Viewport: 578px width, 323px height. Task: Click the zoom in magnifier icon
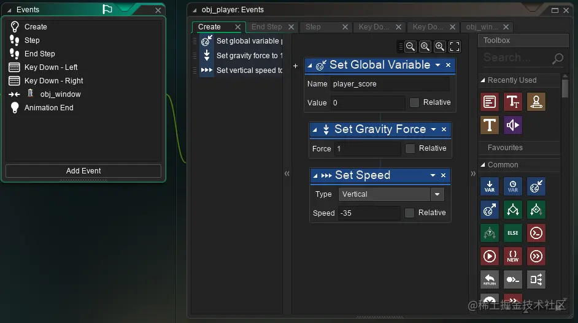click(x=440, y=47)
